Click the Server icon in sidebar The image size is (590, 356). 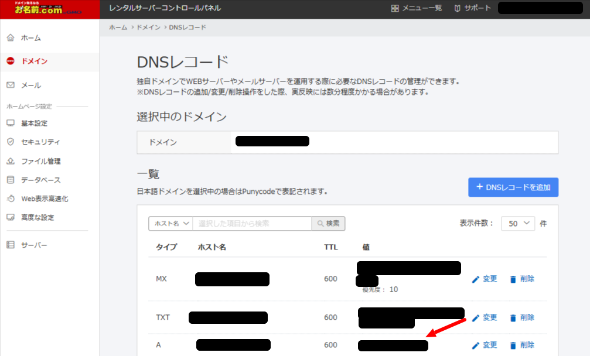10,245
